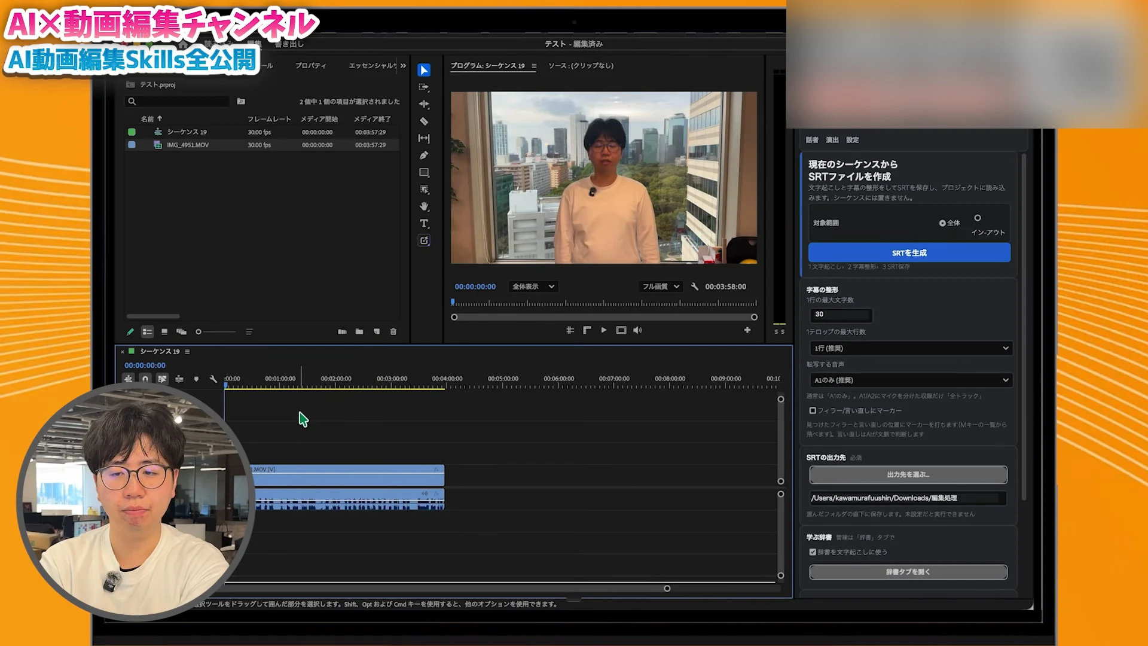
Task: Open the シーケンス 19 timeline panel menu
Action: pos(187,352)
